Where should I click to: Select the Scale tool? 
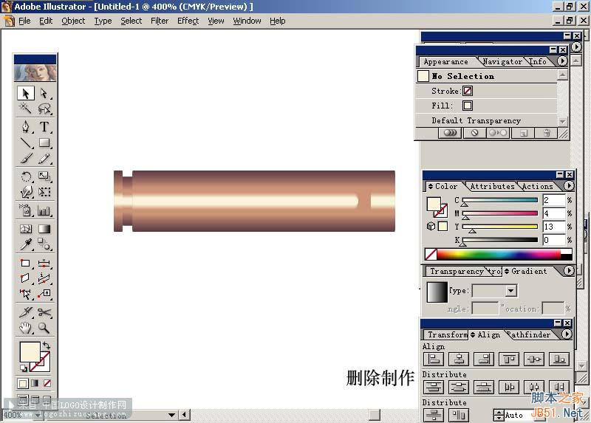pos(44,176)
